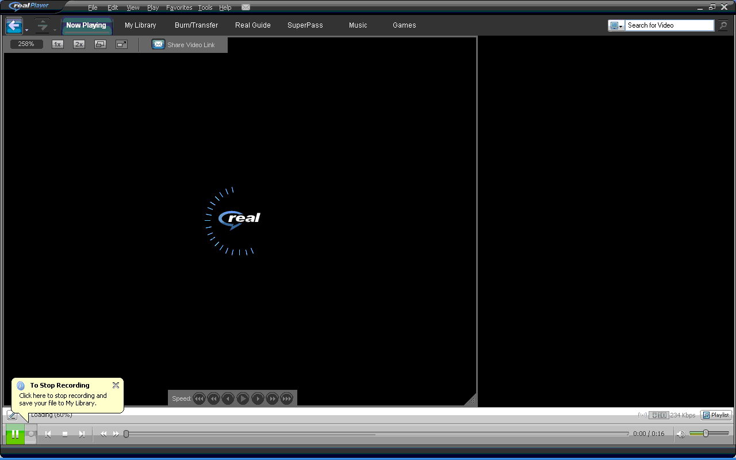Click the forward navigation arrows button

43,25
